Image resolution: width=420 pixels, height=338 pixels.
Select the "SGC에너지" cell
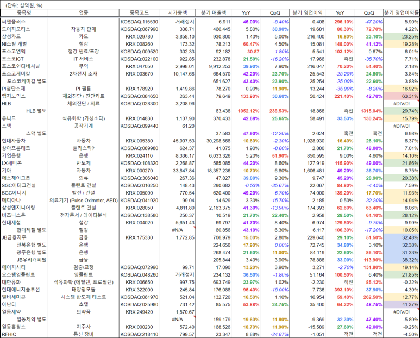(x=14, y=193)
